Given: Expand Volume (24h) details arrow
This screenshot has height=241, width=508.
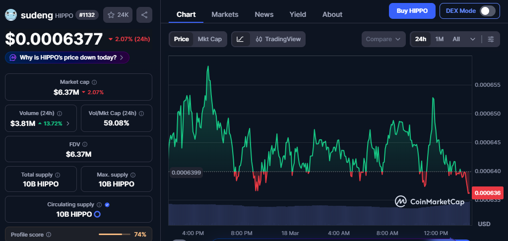Looking at the screenshot, I should click(67, 123).
